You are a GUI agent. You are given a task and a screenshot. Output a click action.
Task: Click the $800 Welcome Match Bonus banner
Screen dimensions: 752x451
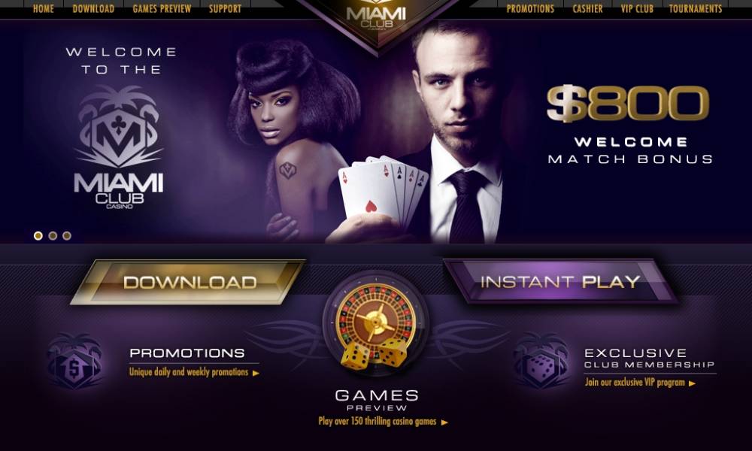[629, 125]
